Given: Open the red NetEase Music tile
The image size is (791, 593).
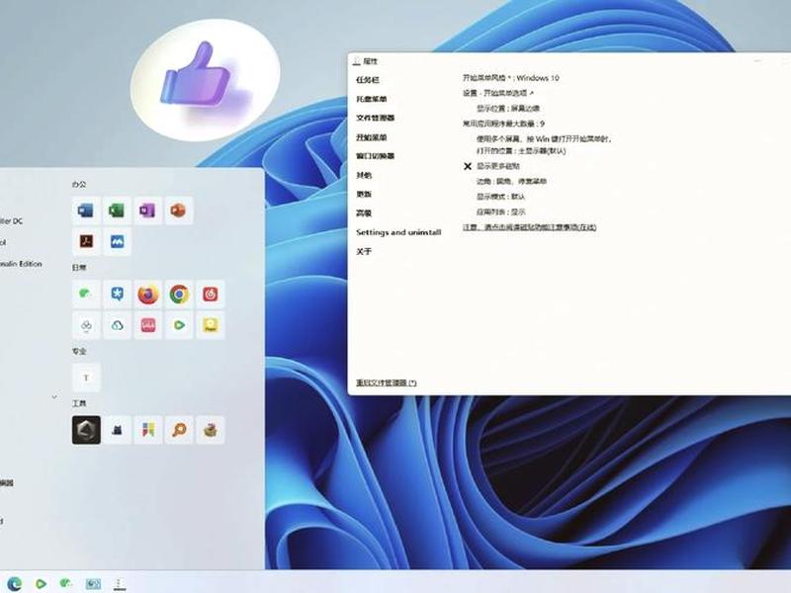Looking at the screenshot, I should 210,294.
